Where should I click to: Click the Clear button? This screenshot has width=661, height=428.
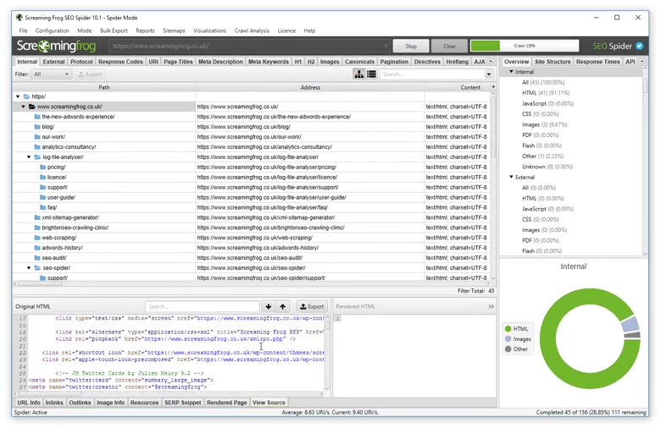pyautogui.click(x=449, y=46)
